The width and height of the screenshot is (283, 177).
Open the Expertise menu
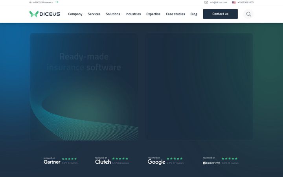[x=153, y=14]
